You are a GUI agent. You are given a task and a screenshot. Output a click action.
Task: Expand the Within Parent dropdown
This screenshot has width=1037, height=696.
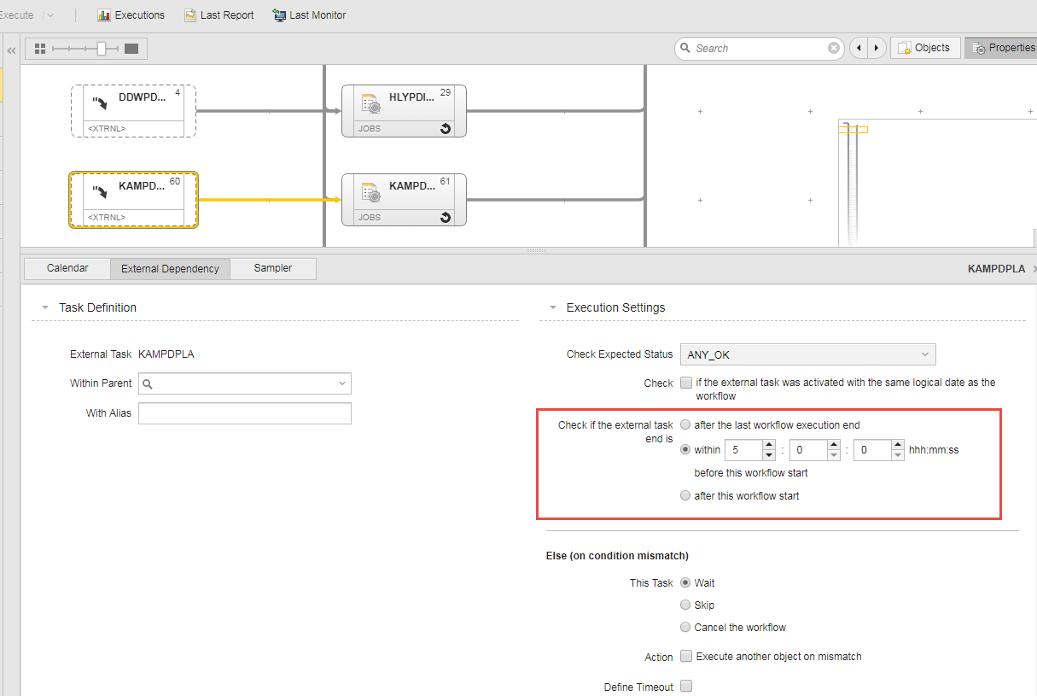(x=342, y=384)
